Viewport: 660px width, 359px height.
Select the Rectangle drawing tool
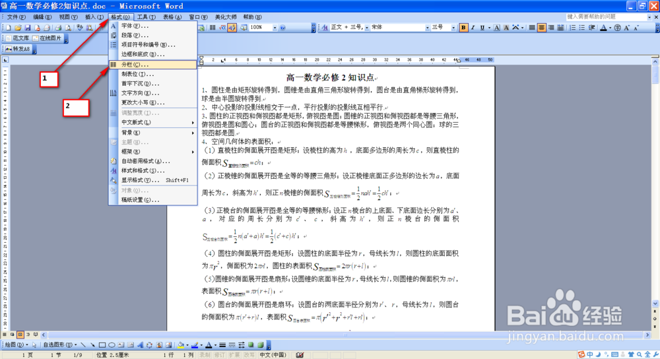point(102,344)
